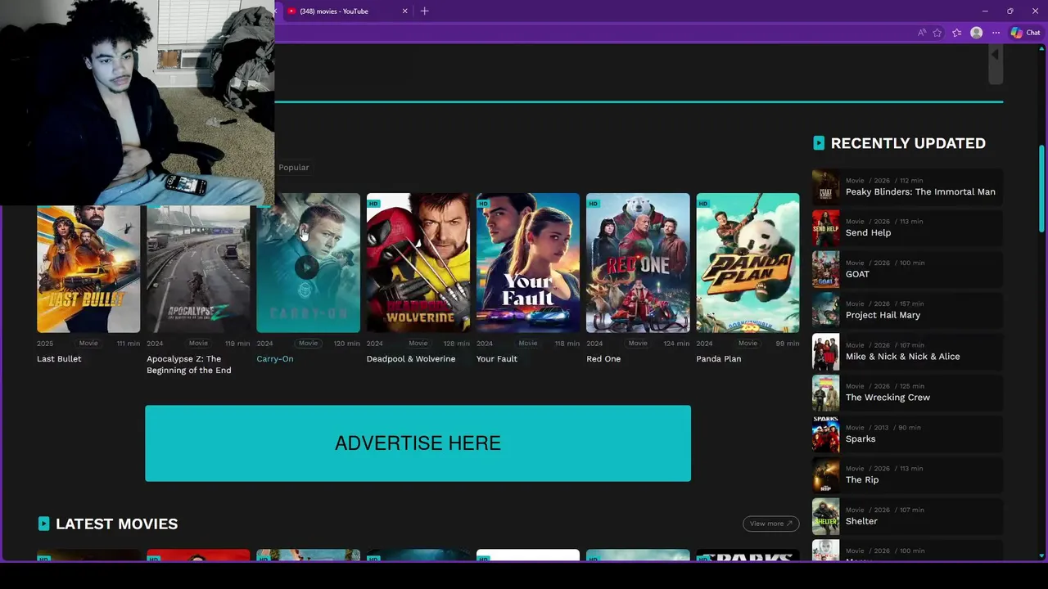1048x589 pixels.
Task: Click the Movie tag under Last Bullet
Action: [88, 344]
